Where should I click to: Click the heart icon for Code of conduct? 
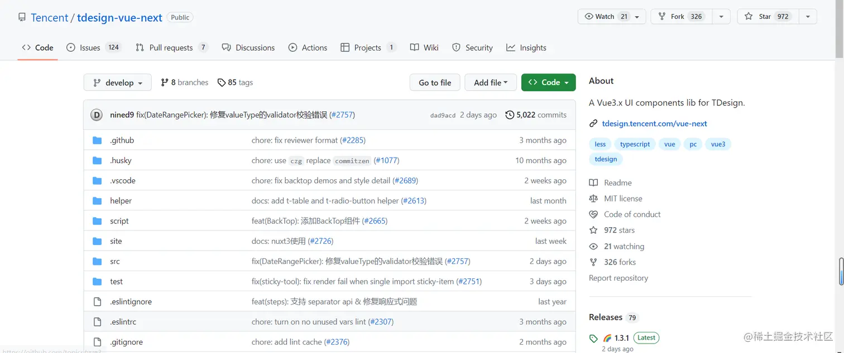(593, 214)
